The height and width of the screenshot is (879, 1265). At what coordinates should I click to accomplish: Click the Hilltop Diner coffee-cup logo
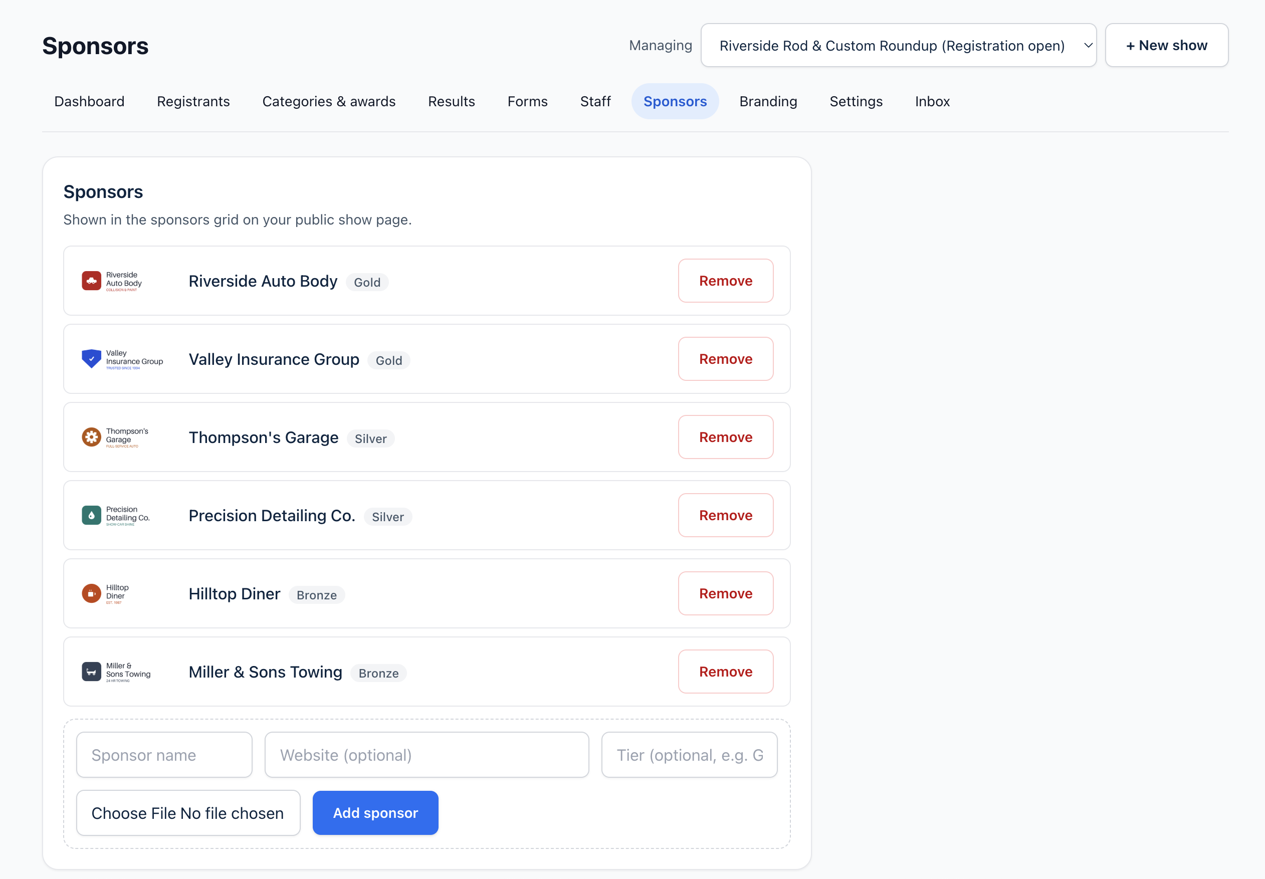pos(91,594)
